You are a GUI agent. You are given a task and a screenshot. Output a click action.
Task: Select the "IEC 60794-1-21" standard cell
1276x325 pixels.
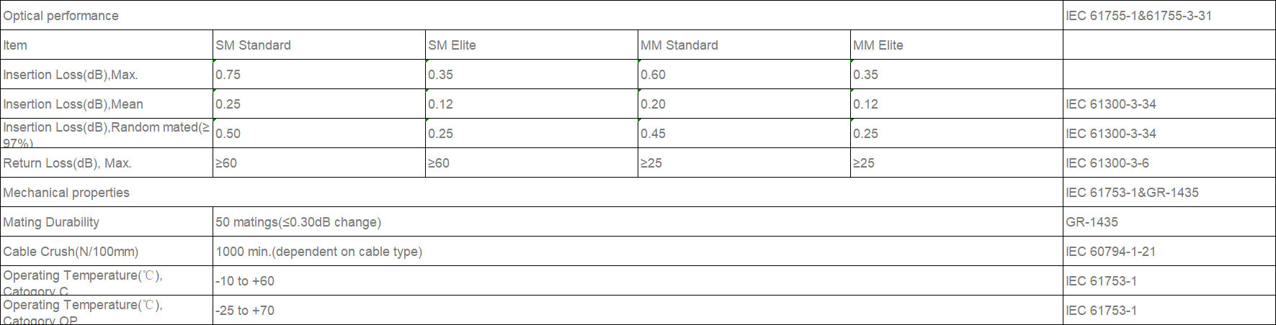[1110, 252]
